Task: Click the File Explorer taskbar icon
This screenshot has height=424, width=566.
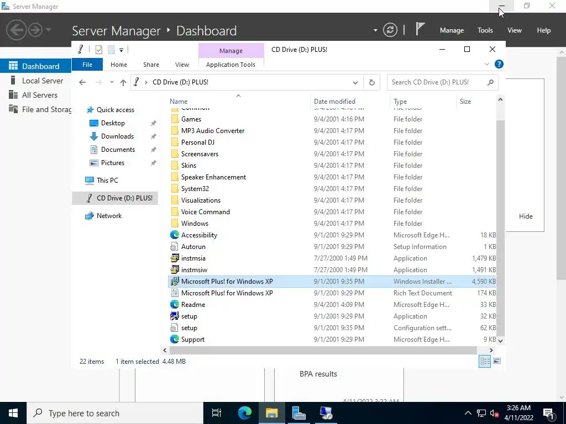Action: pos(272,413)
